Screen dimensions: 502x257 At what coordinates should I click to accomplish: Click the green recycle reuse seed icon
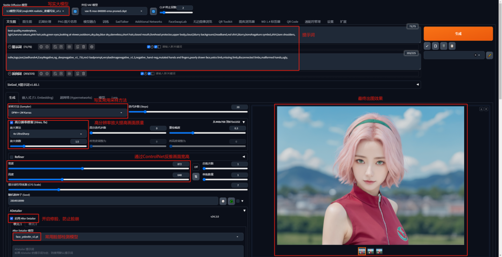[231, 201]
